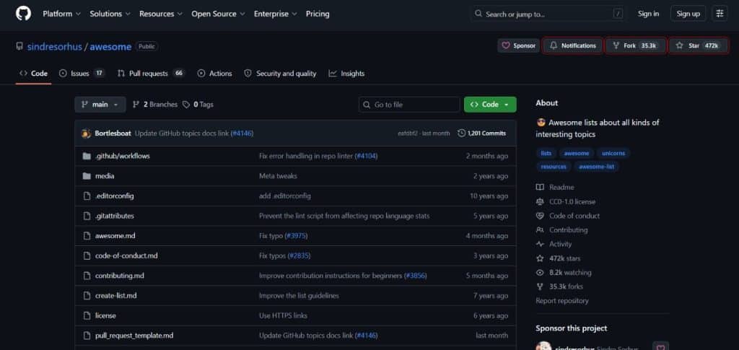View the 0 Tags link
This screenshot has height=350, width=739.
point(198,105)
